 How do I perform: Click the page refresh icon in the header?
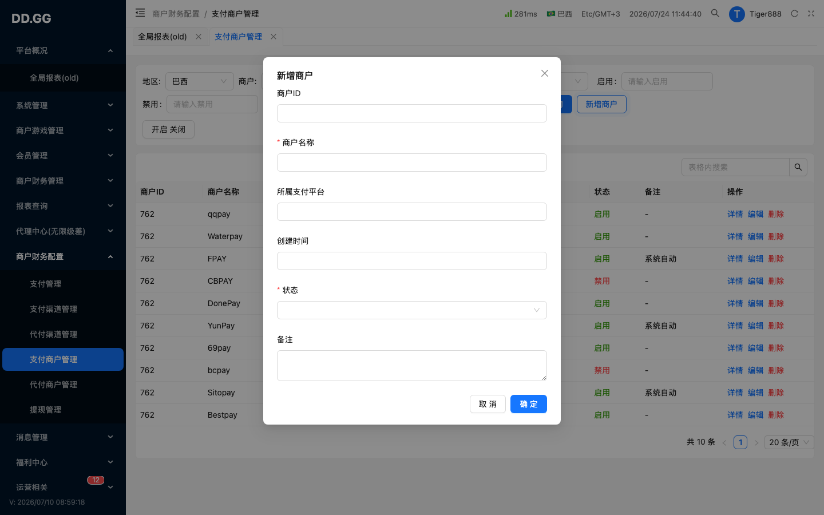794,13
